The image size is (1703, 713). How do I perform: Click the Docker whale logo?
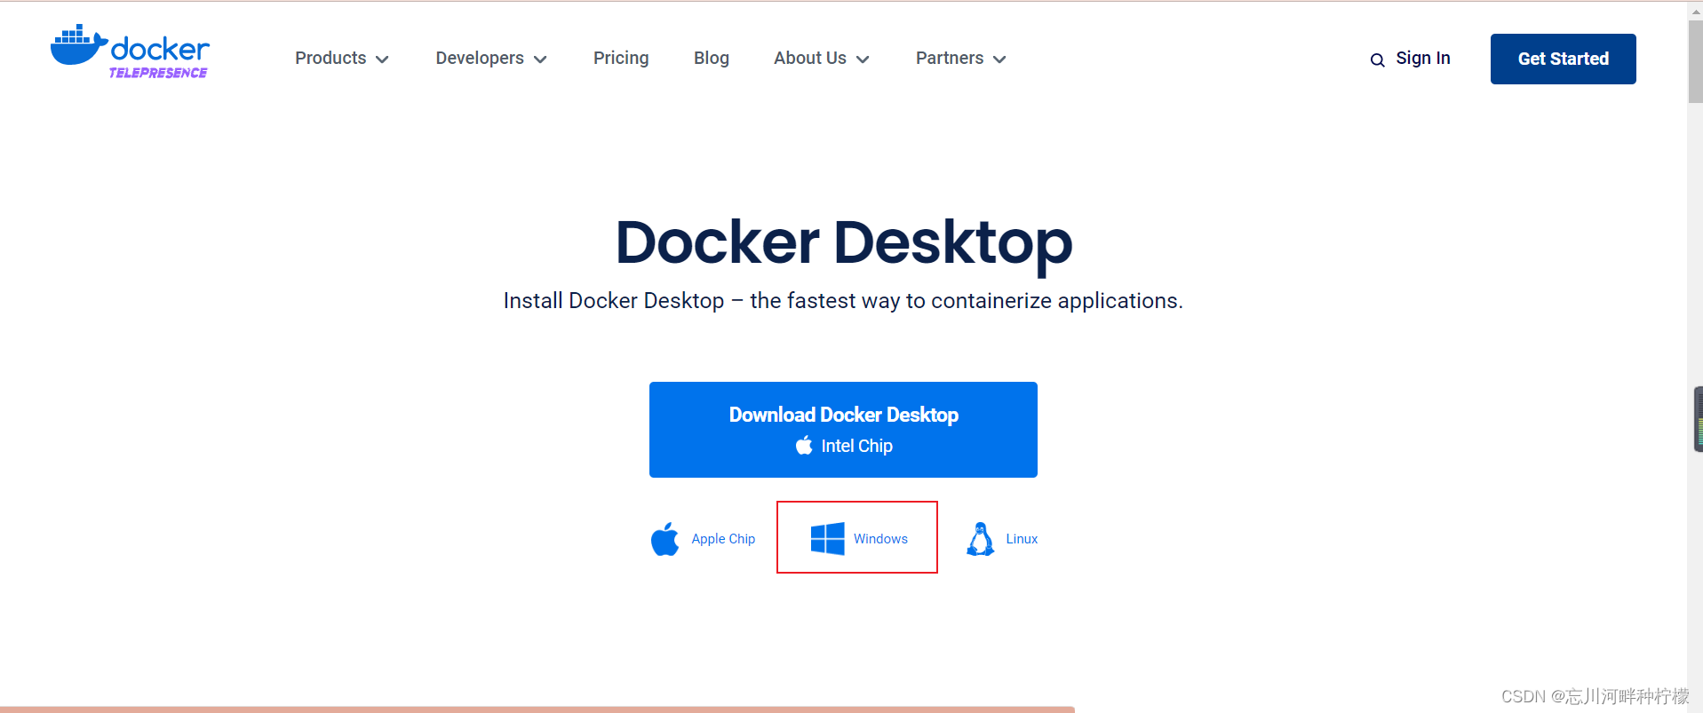point(79,44)
